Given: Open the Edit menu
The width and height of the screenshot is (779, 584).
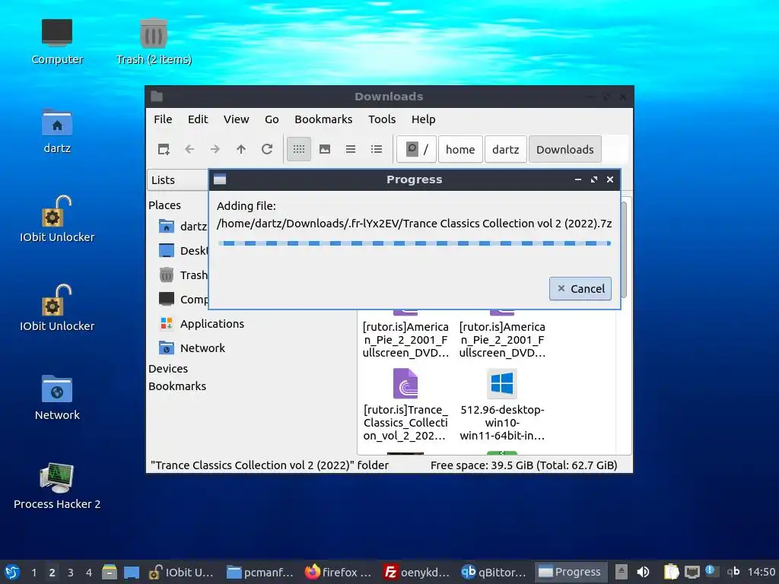Looking at the screenshot, I should [198, 119].
